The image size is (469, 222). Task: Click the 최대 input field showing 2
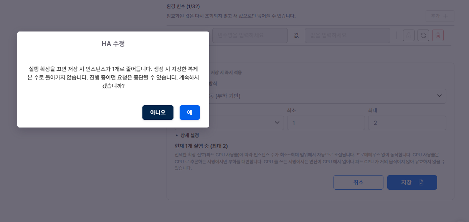[407, 123]
